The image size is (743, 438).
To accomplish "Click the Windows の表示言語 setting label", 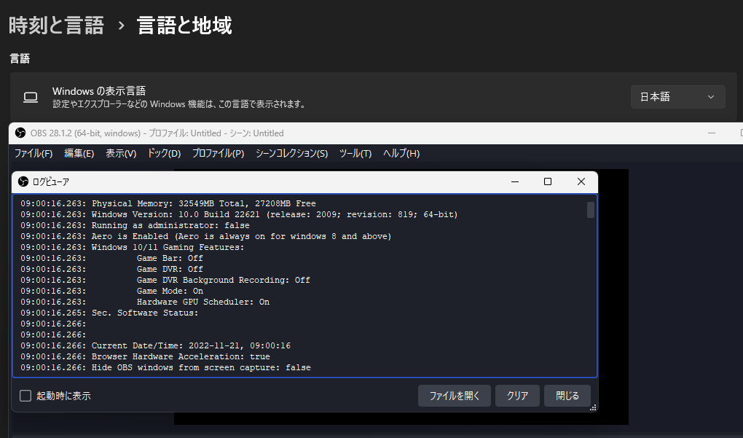I will coord(99,91).
